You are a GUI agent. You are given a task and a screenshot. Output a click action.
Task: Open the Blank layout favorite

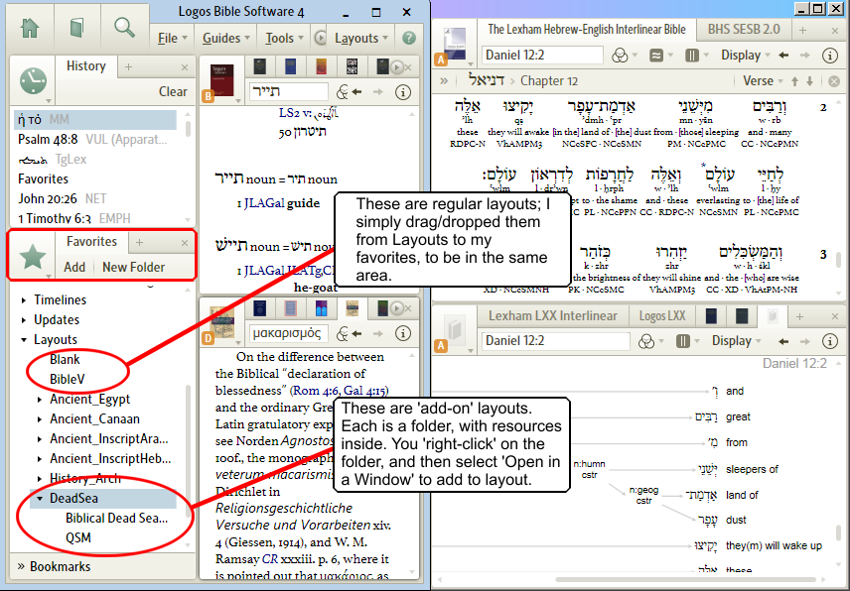pyautogui.click(x=65, y=359)
